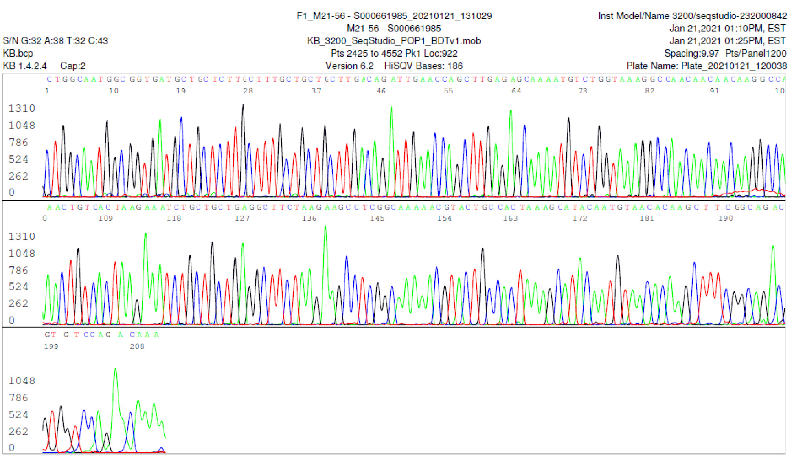
Task: Click base position marker 154
Action: 445,218
